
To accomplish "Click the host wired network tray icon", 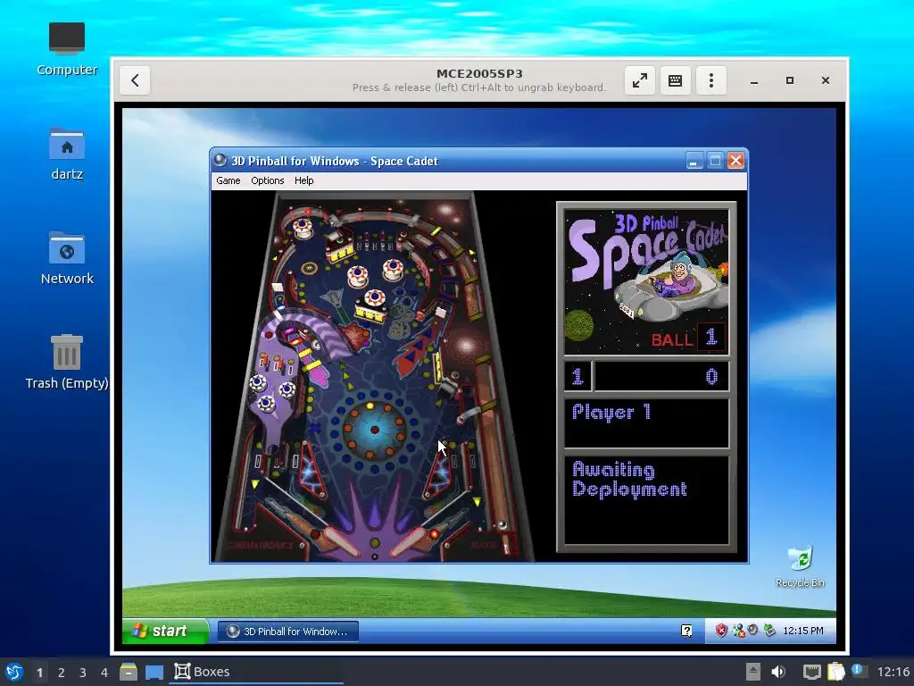I will [812, 672].
